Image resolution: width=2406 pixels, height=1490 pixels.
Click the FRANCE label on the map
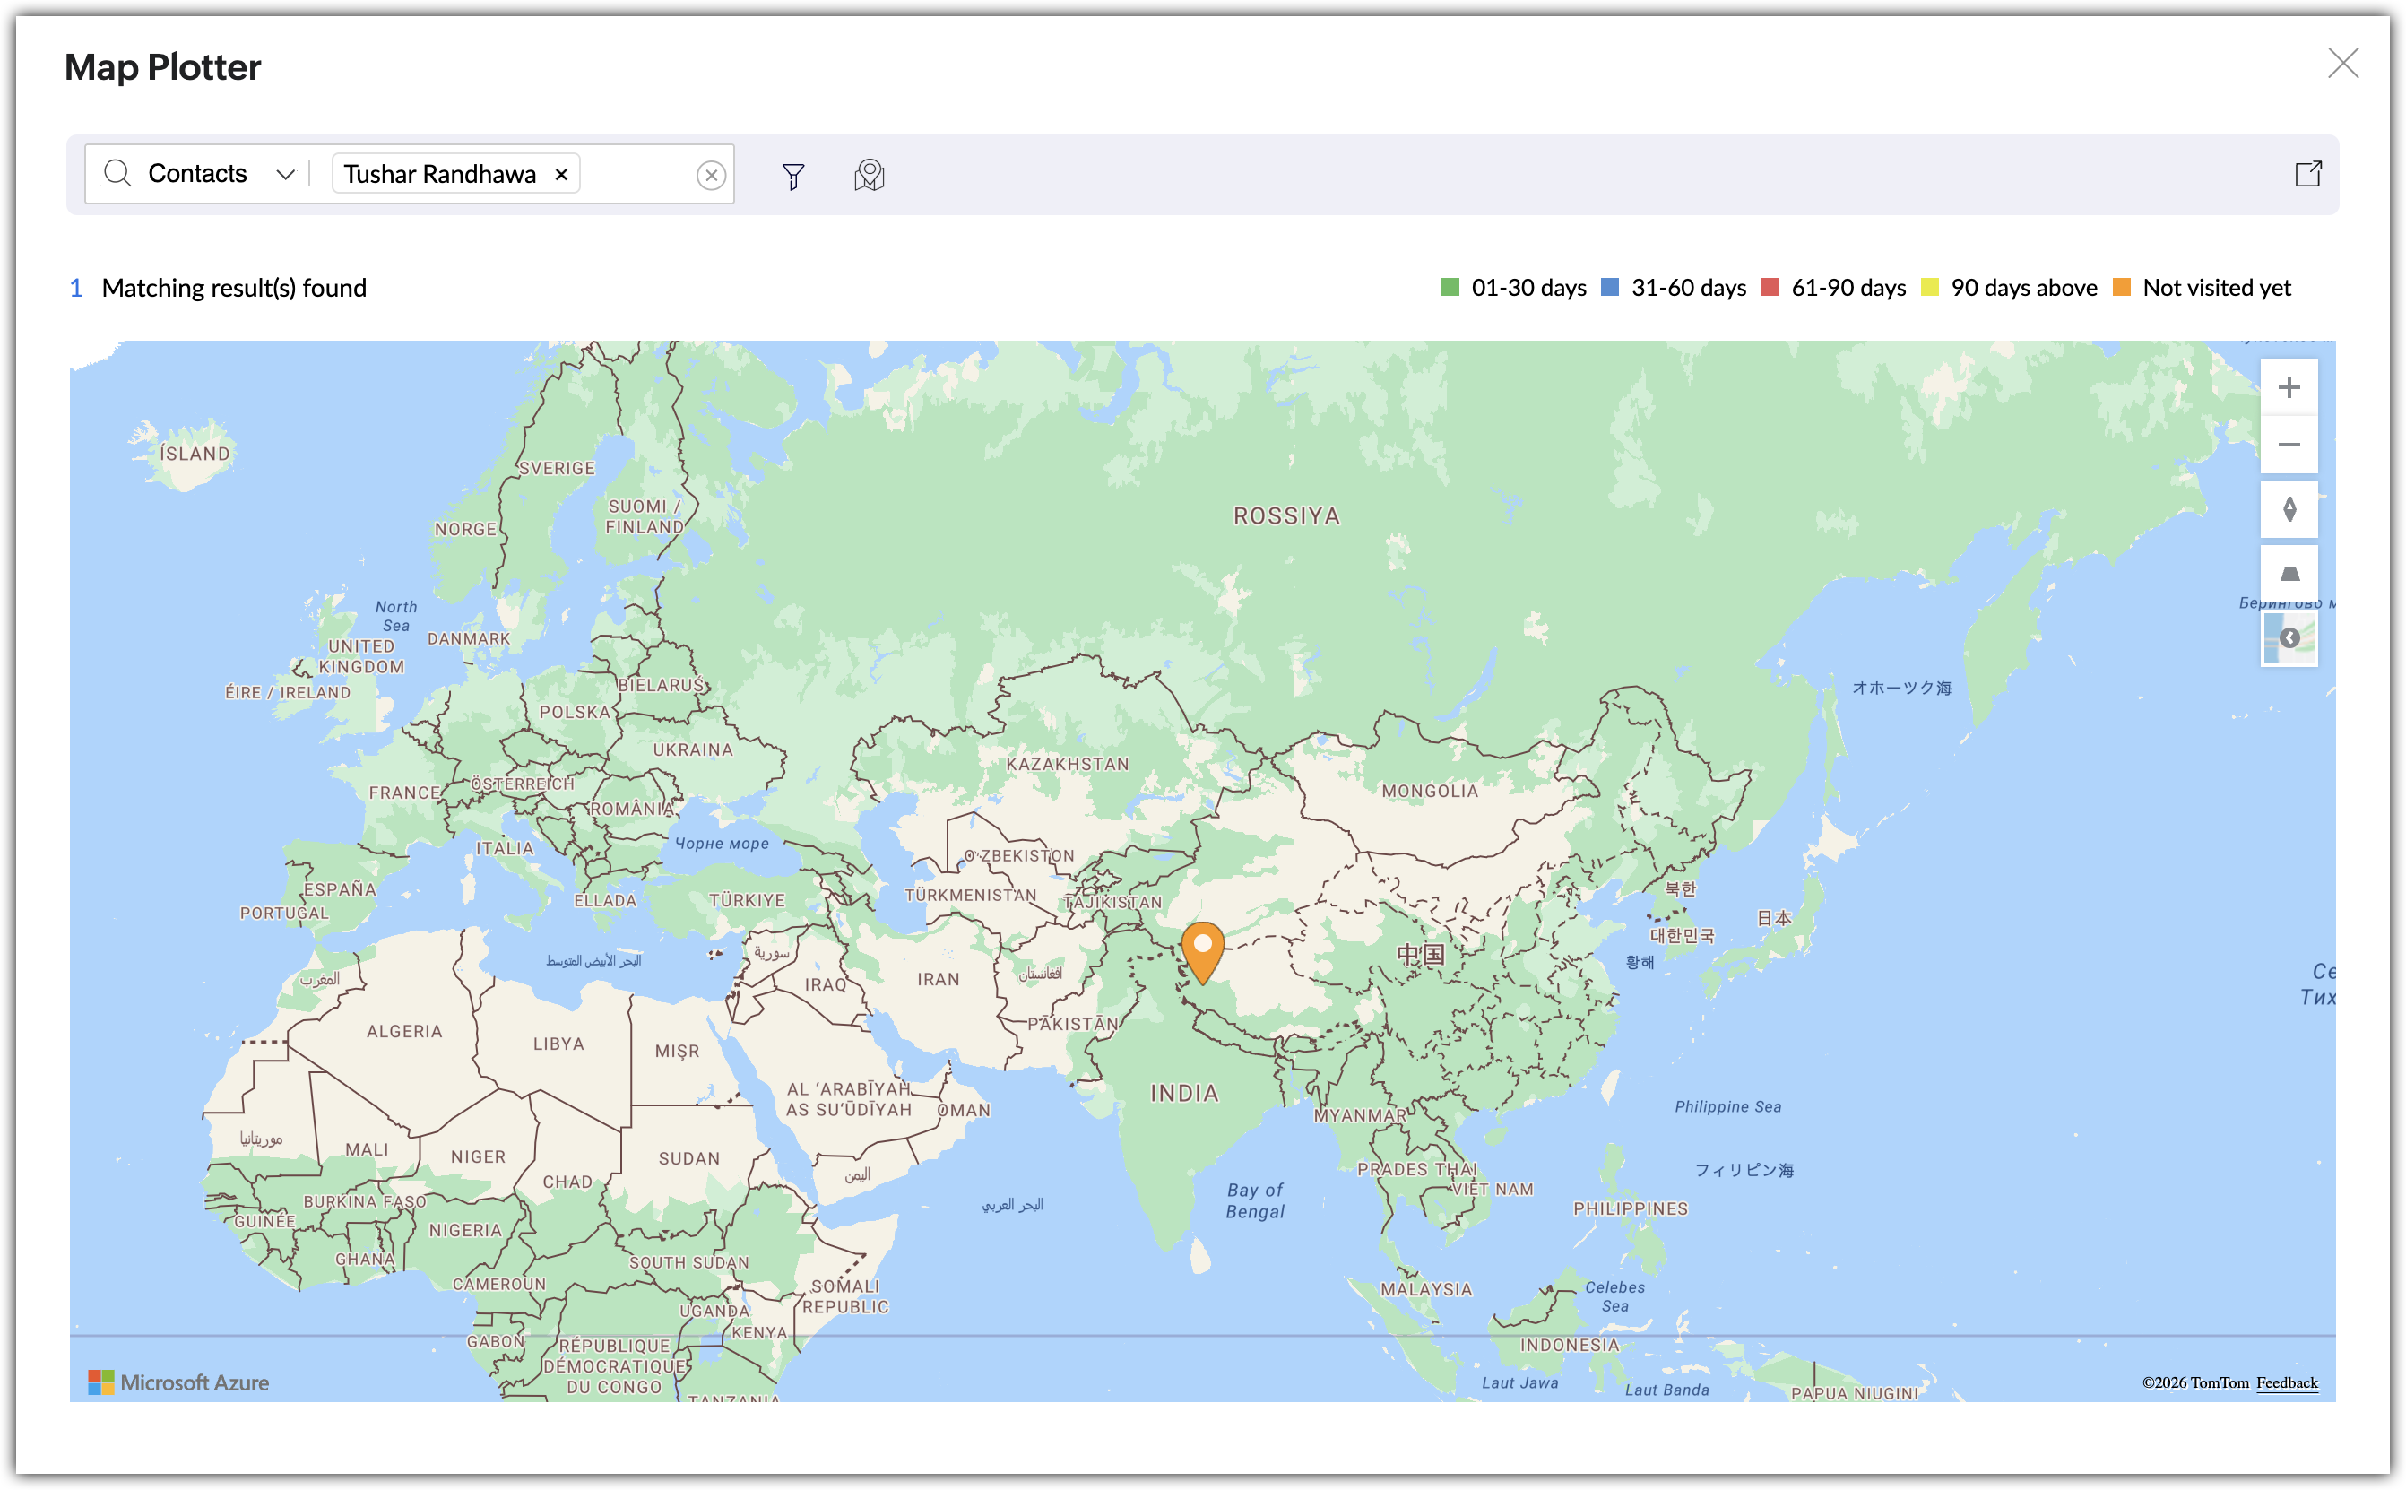[x=404, y=793]
